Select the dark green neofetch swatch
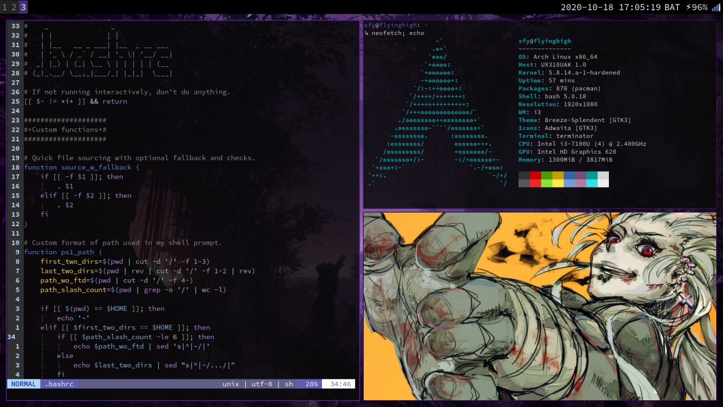723x407 pixels. [x=547, y=175]
